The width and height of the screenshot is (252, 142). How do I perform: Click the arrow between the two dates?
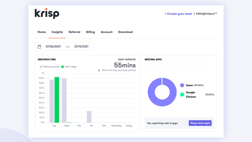point(67,47)
